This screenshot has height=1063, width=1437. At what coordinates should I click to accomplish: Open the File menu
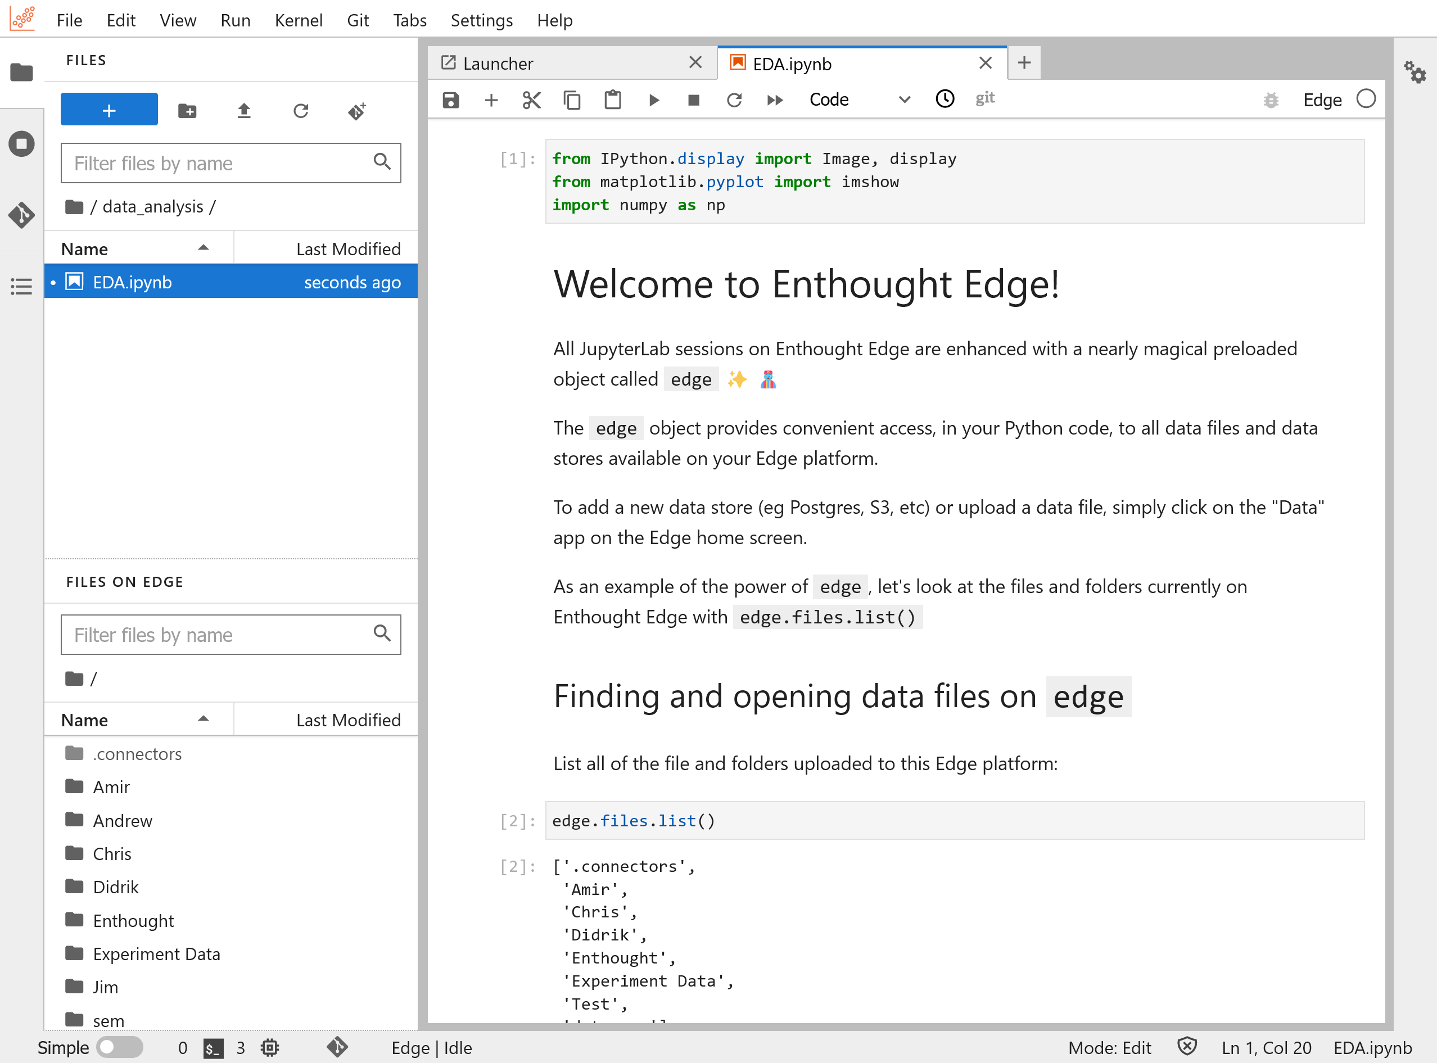pyautogui.click(x=70, y=20)
